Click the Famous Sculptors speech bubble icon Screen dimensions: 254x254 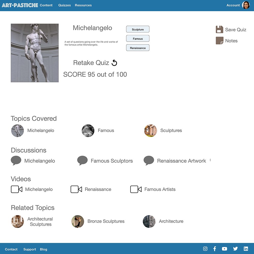[x=82, y=160]
